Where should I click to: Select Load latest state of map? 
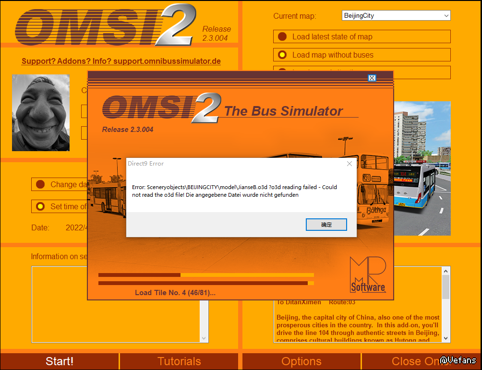pos(283,37)
